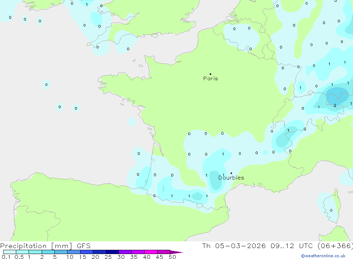Click the value 2 over the Alps

[335, 105]
